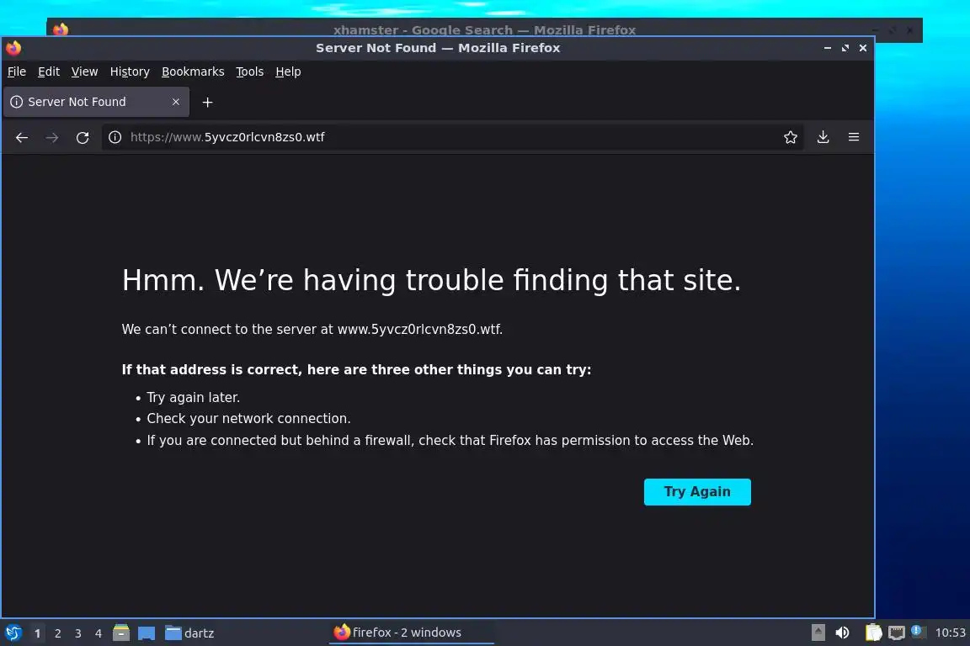Click firefox - 2 windows taskbar entry
970x646 pixels.
tap(411, 633)
